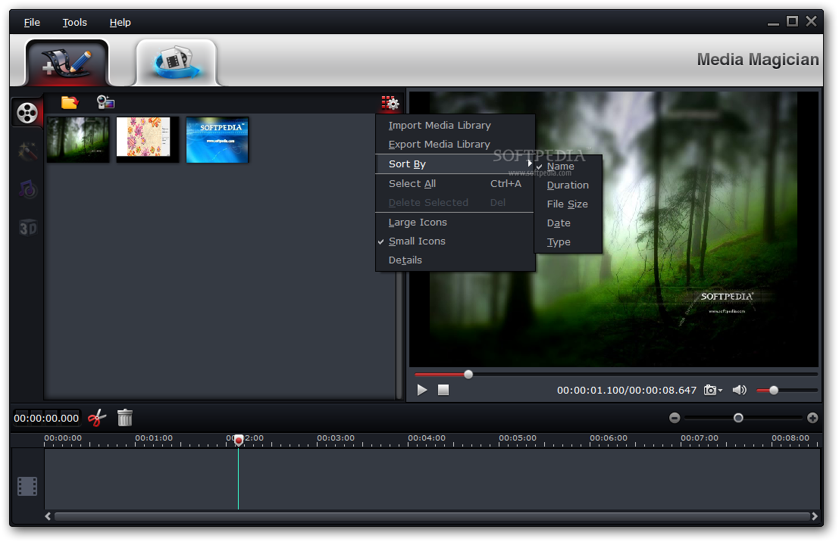Screen dimensions: 839x542
Task: Sort media by Type
Action: [568, 242]
